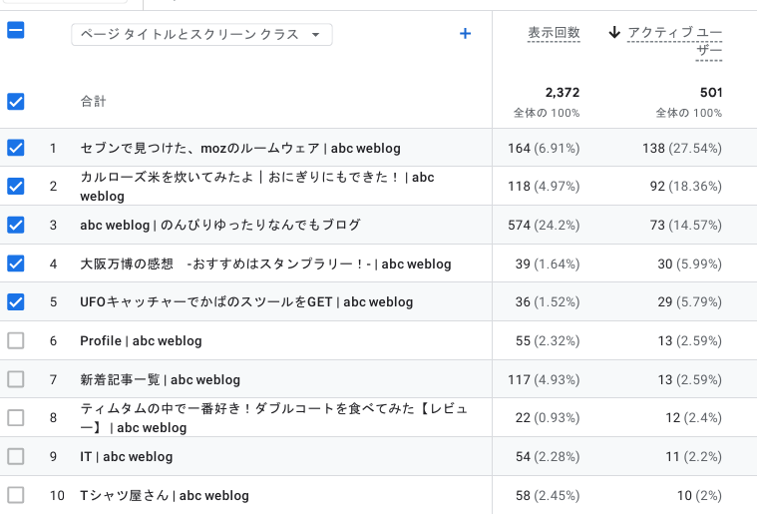757x523 pixels.
Task: Click the アクティブ ユーザー column header
Action: 675,42
